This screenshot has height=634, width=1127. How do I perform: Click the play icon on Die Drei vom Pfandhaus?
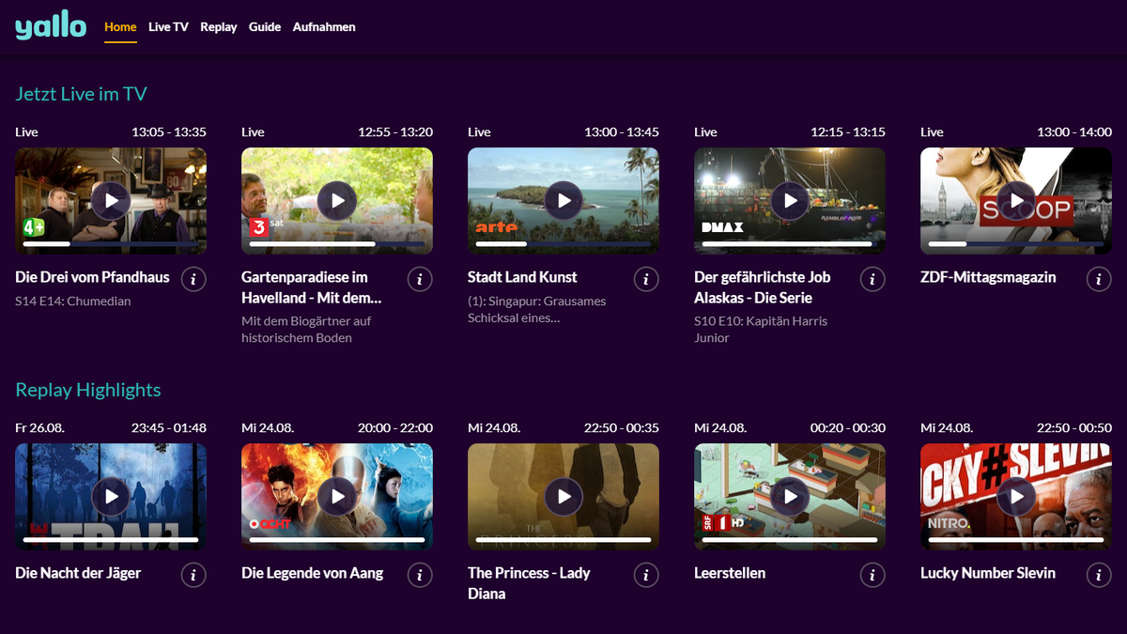[110, 200]
